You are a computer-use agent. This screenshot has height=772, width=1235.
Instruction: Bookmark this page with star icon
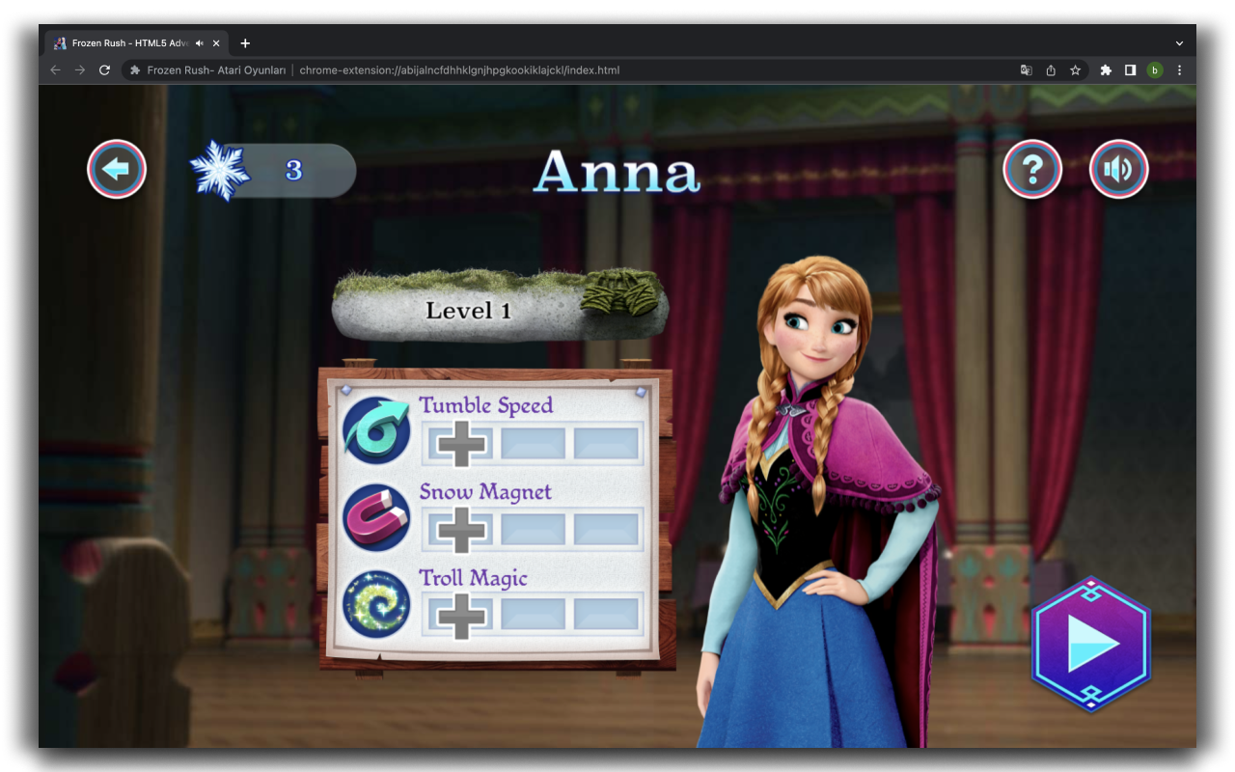(1075, 70)
